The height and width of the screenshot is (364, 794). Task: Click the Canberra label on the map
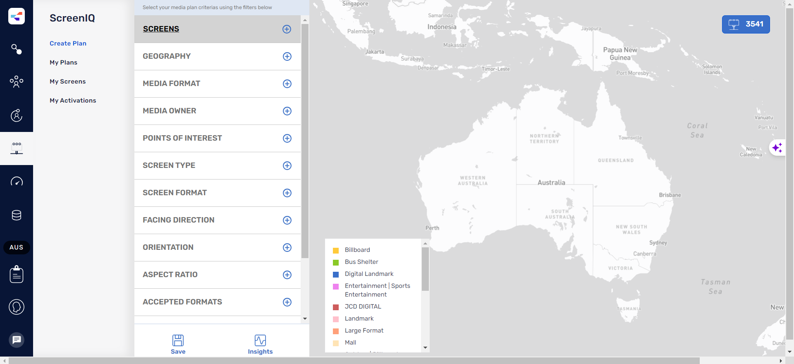[x=644, y=254]
